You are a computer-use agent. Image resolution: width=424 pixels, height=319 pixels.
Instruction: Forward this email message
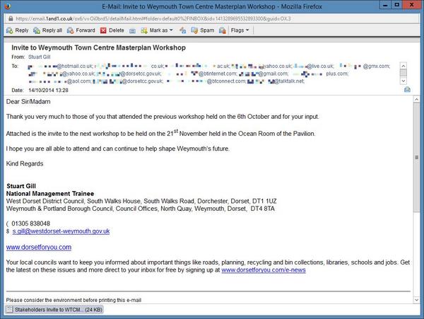81,30
